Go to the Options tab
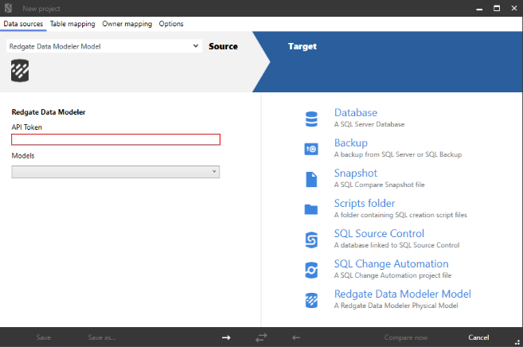Image resolution: width=523 pixels, height=347 pixels. pyautogui.click(x=171, y=24)
